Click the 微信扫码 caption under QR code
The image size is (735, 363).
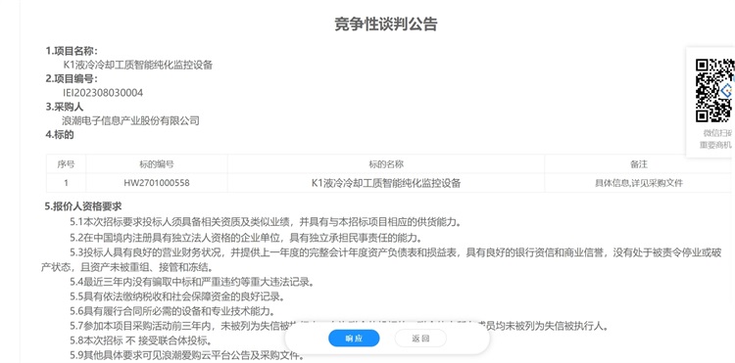(x=718, y=133)
